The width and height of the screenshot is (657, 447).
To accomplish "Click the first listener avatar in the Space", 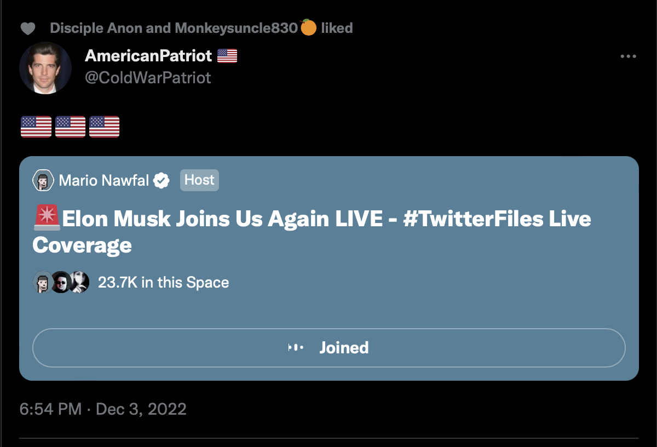I will 42,282.
